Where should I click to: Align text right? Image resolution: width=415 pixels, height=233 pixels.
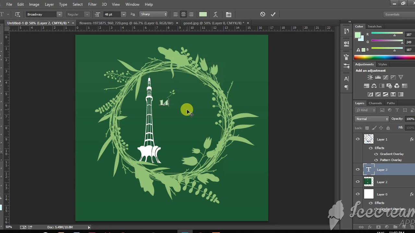(191, 14)
